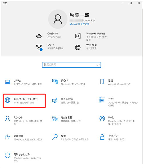Image resolution: width=143 pixels, height=168 pixels.
Task: Open the 電話 settings title
Action: (110, 81)
